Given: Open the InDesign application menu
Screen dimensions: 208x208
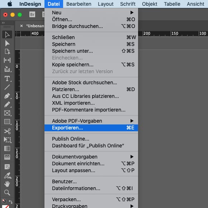Looking at the screenshot, I should (30, 4).
